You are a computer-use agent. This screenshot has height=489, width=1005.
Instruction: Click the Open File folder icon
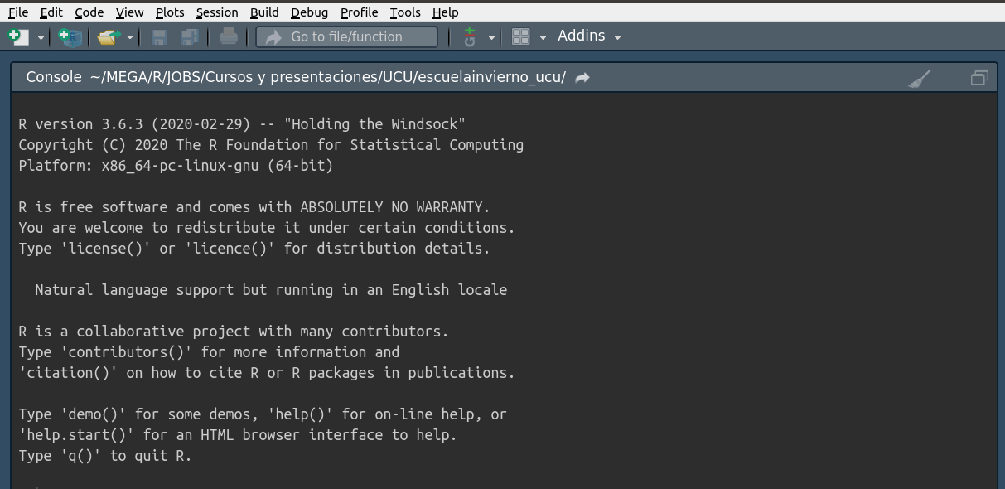click(x=109, y=36)
